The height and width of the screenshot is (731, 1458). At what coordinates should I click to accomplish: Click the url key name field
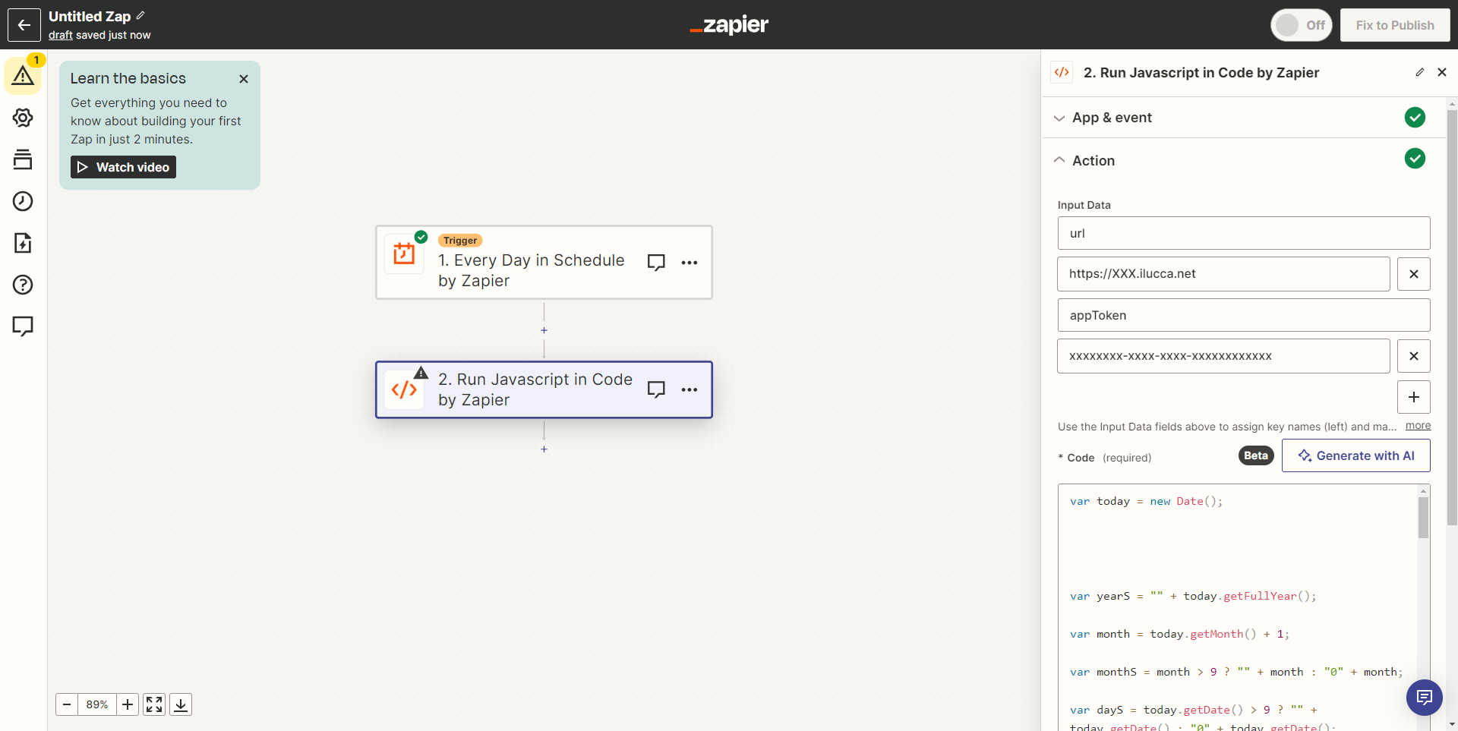click(1244, 233)
